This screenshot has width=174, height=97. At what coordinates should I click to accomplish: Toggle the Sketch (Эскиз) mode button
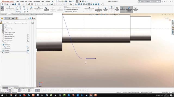(x=2, y=8)
